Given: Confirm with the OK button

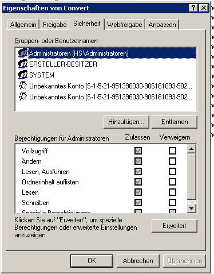Looking at the screenshot, I should [x=92, y=261].
